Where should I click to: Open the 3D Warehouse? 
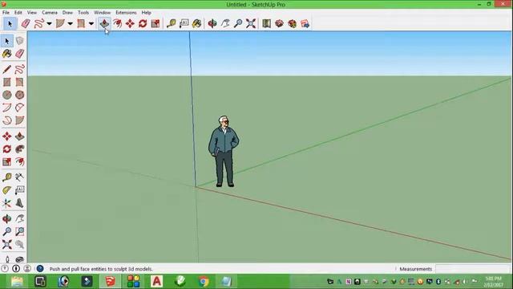click(279, 23)
